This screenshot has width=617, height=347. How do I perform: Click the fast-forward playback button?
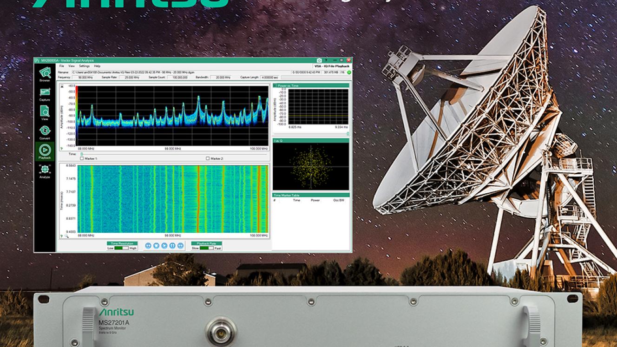(x=180, y=246)
